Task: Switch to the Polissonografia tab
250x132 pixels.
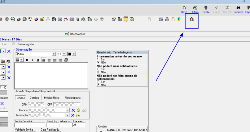Action: (23, 44)
